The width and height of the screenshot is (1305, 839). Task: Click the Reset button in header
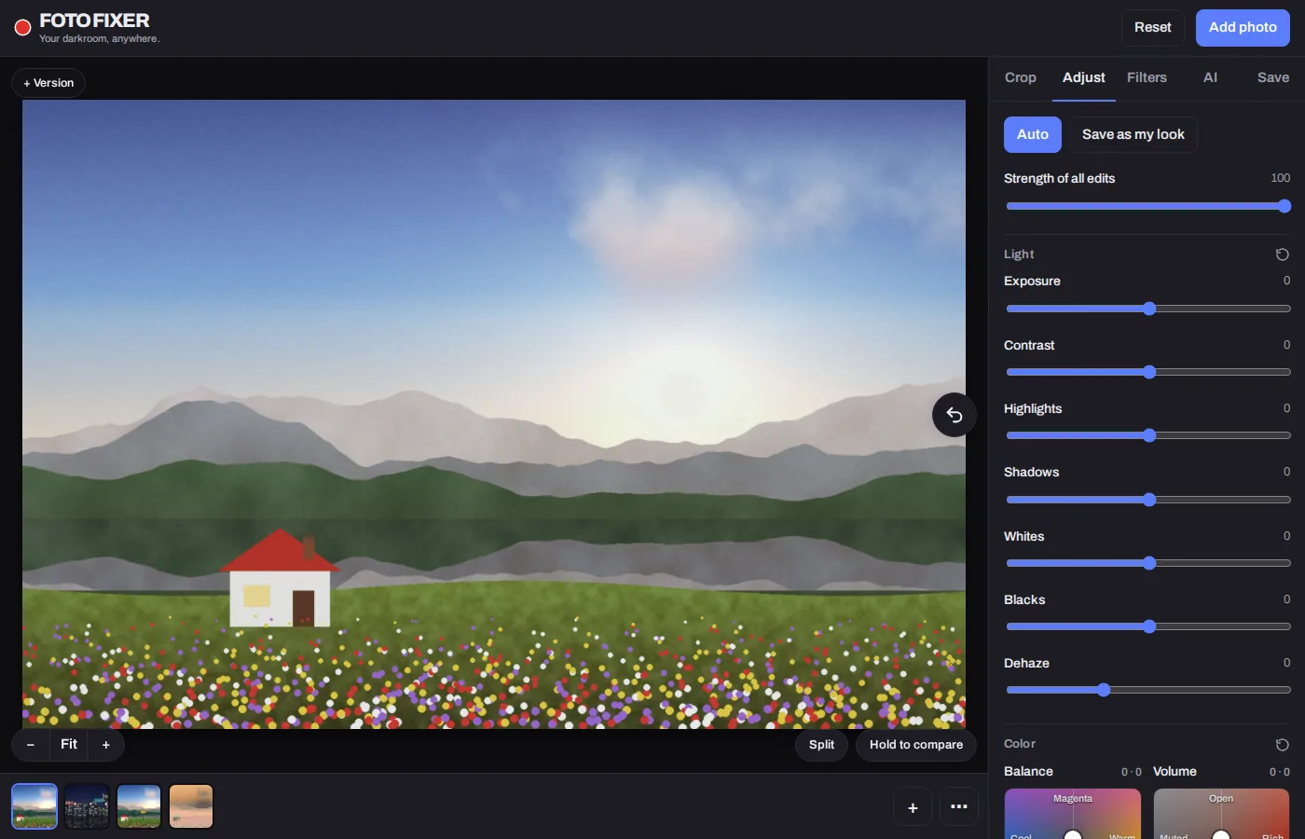1153,28
